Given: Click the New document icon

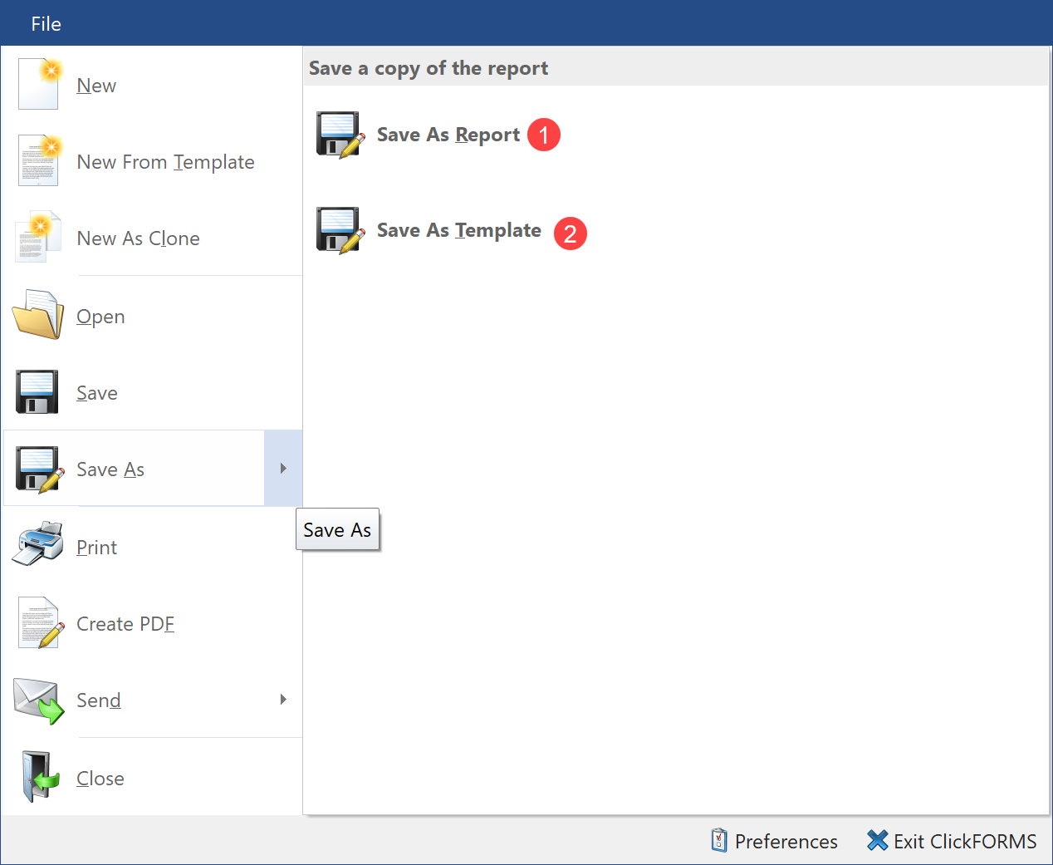Looking at the screenshot, I should coord(39,84).
